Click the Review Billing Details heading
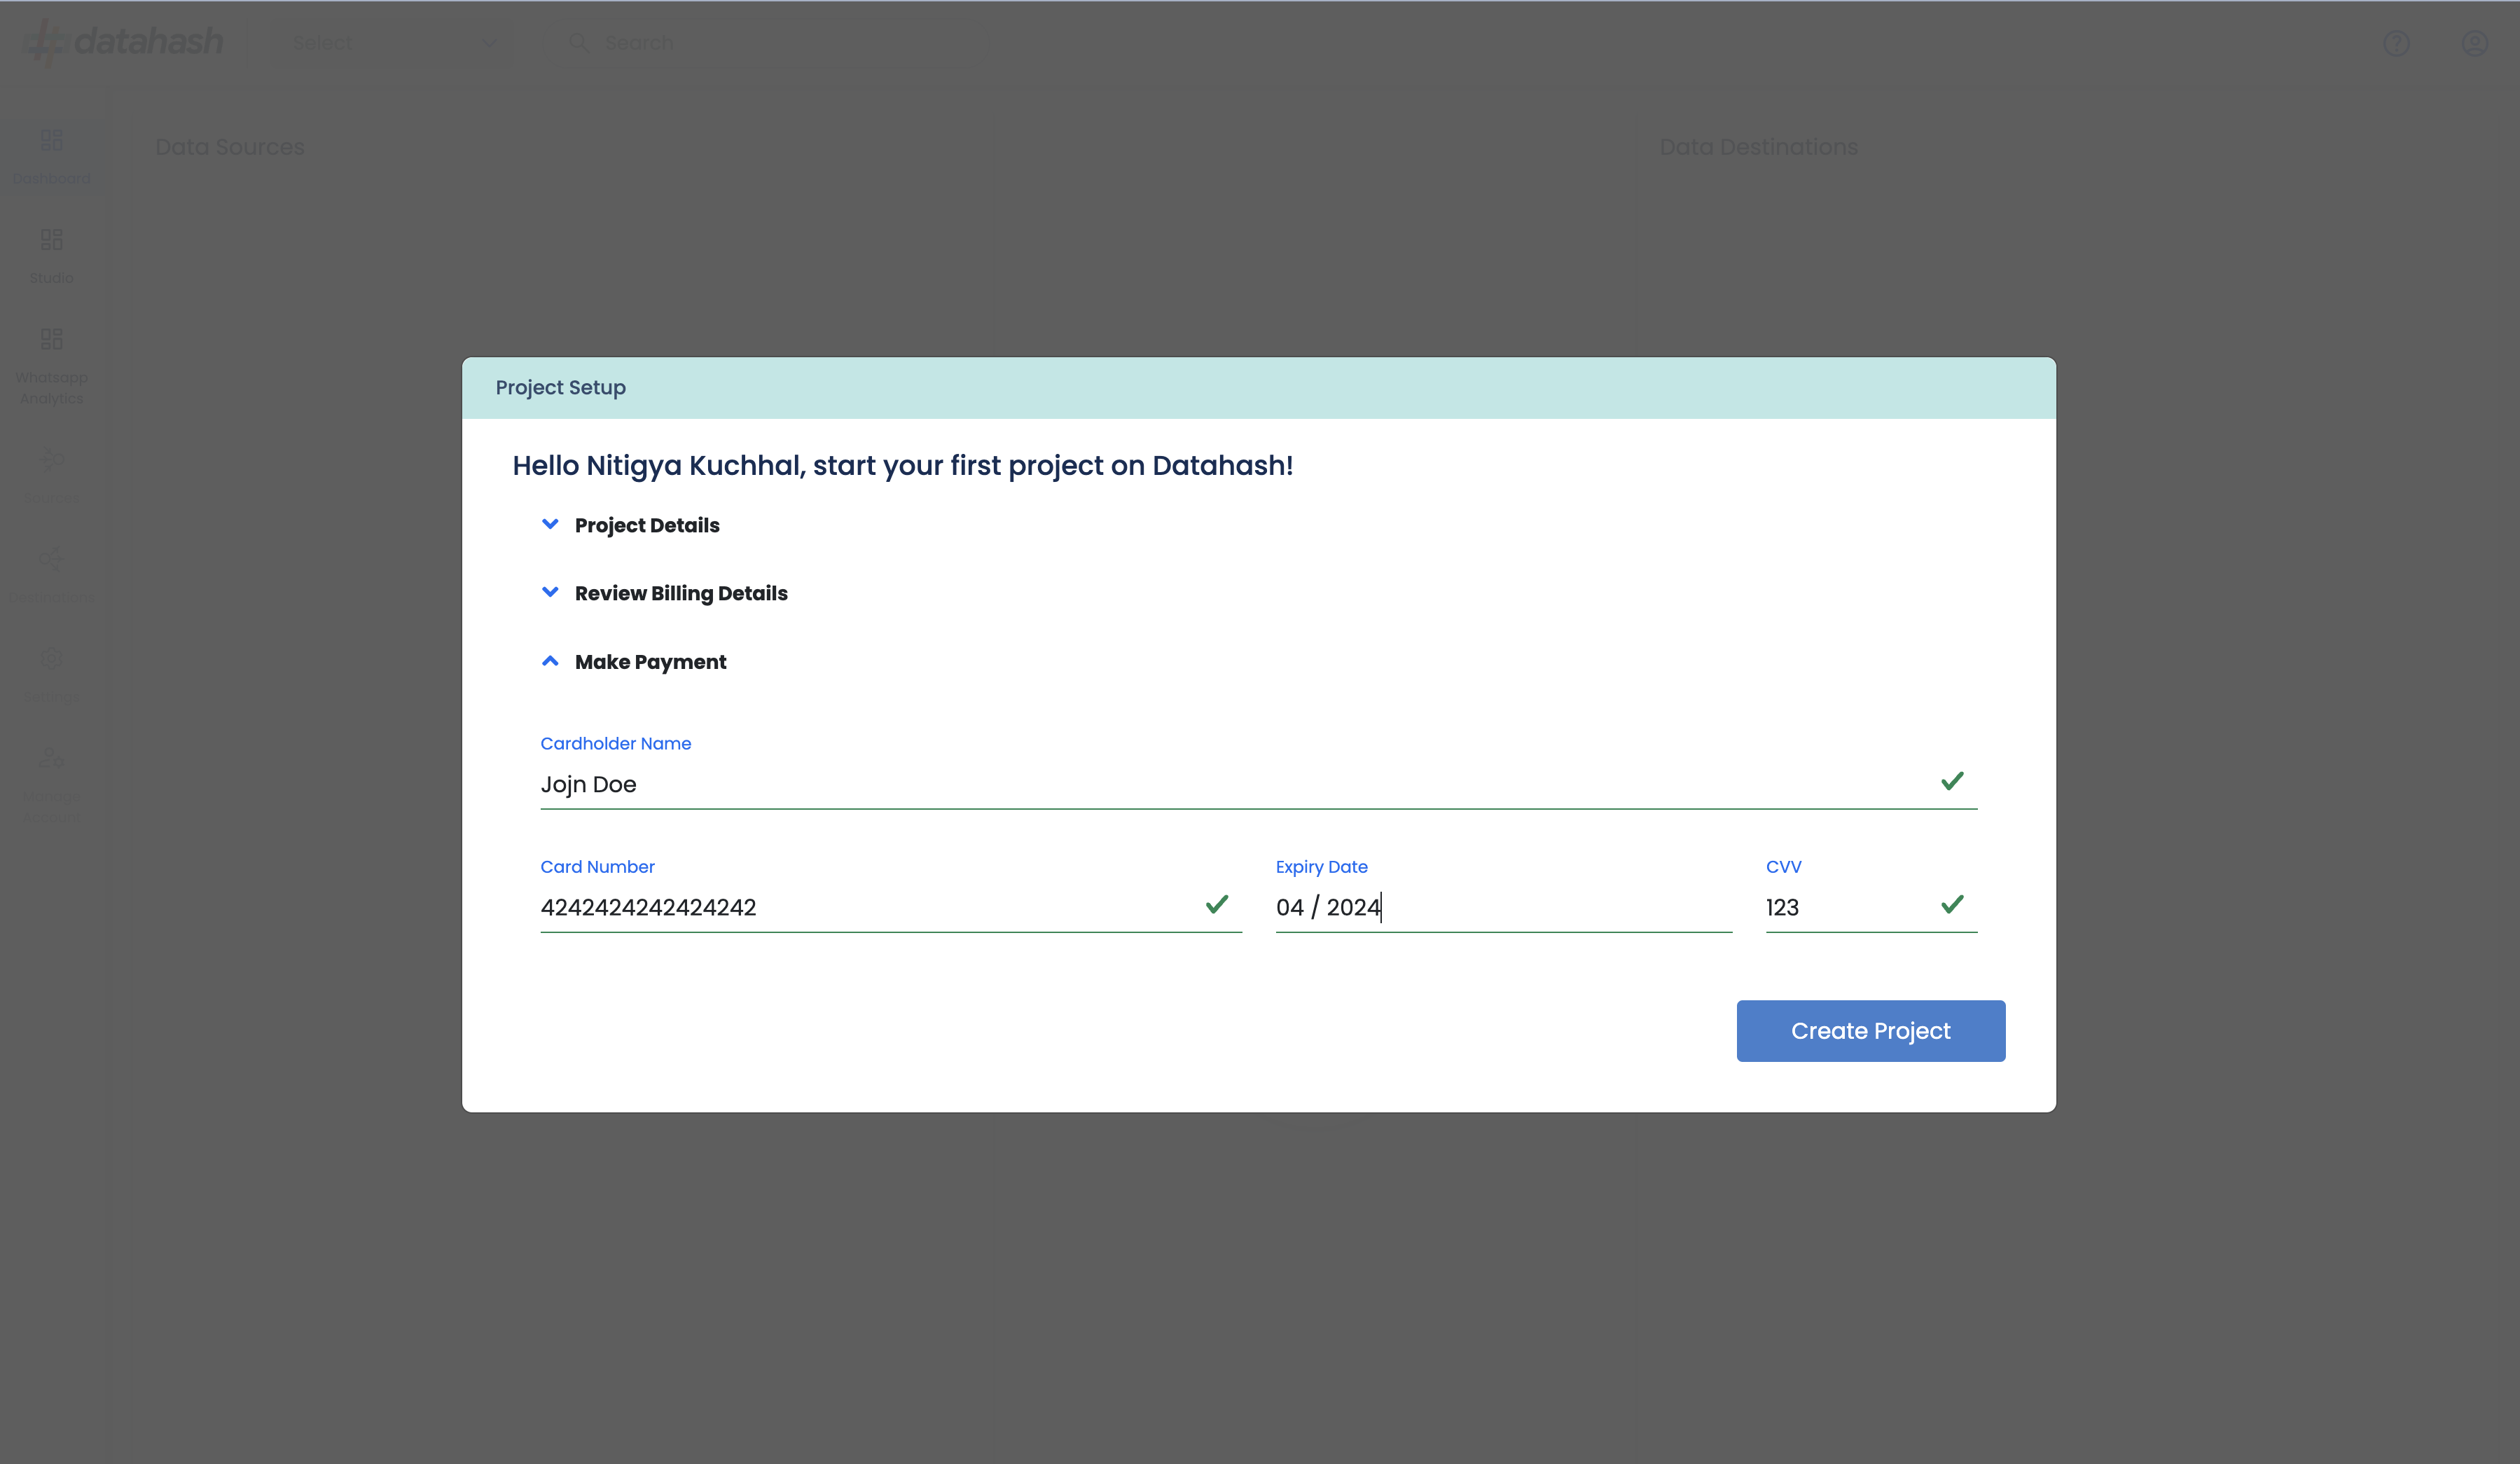2520x1464 pixels. tap(681, 593)
